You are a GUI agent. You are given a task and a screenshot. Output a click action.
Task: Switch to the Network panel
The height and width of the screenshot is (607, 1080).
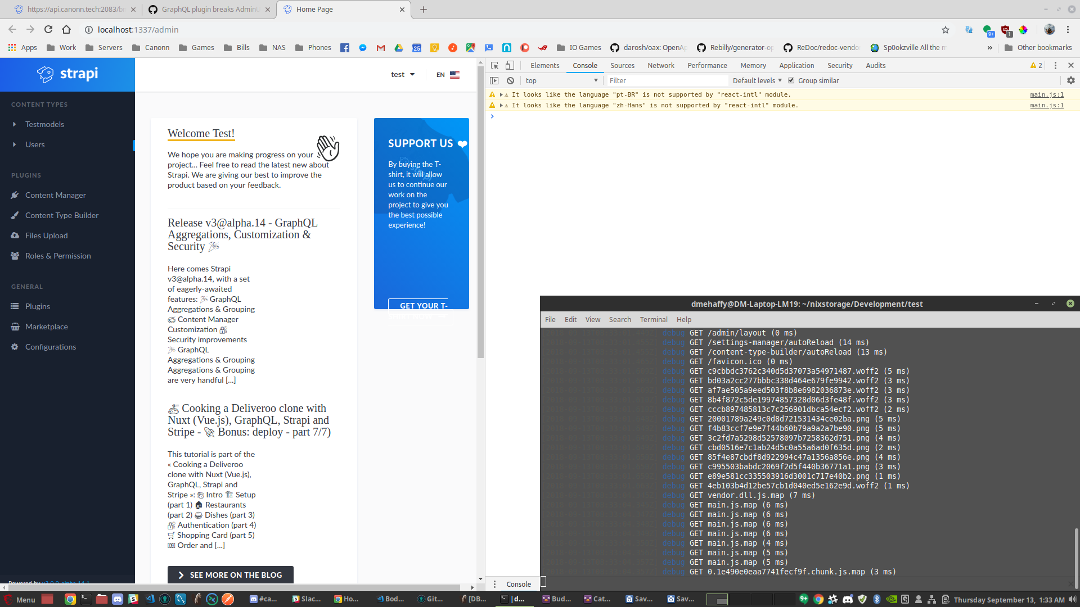point(660,66)
